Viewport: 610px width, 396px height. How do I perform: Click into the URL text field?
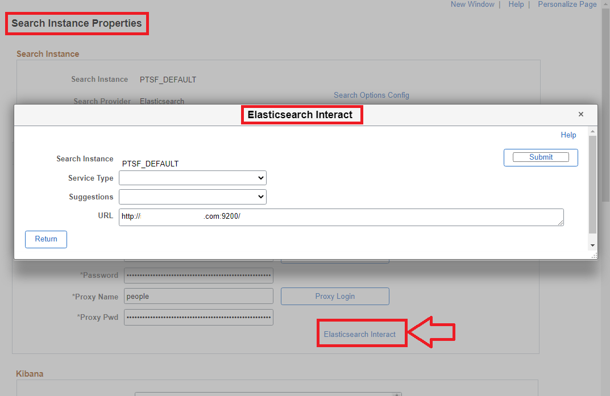pyautogui.click(x=341, y=217)
